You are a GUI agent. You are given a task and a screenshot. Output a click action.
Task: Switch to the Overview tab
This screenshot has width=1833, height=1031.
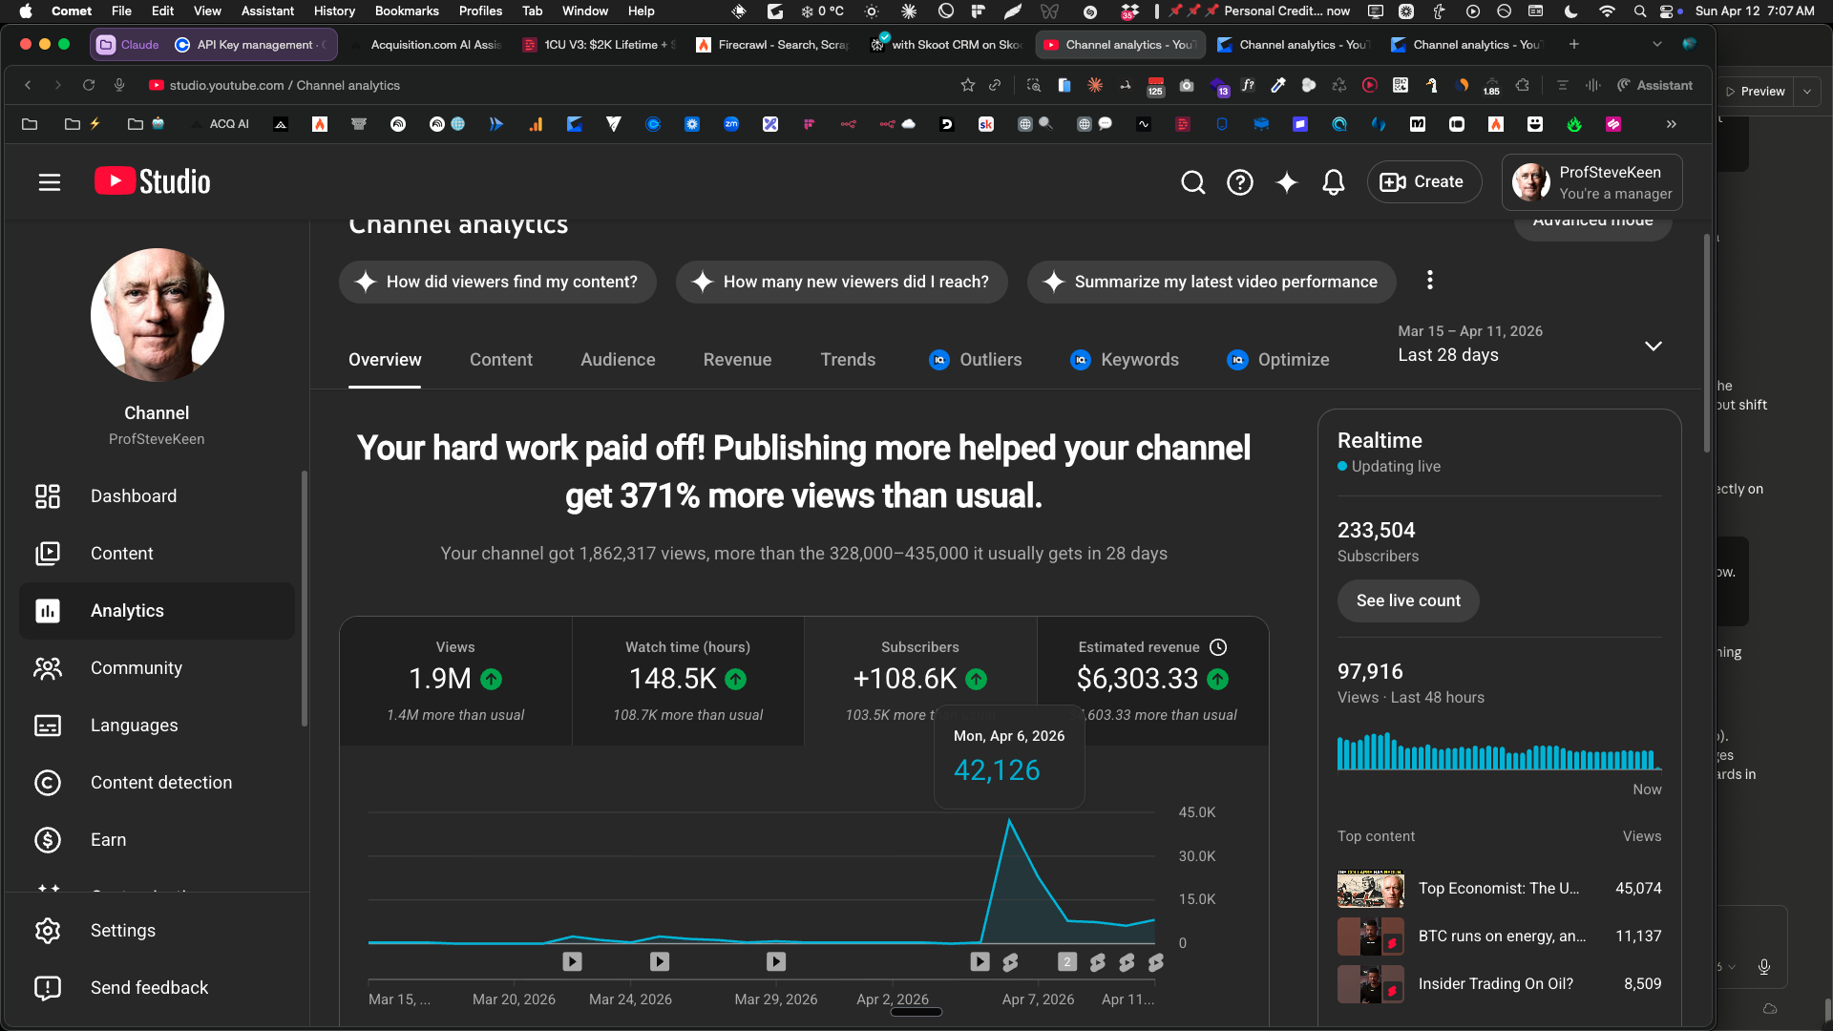coord(385,360)
